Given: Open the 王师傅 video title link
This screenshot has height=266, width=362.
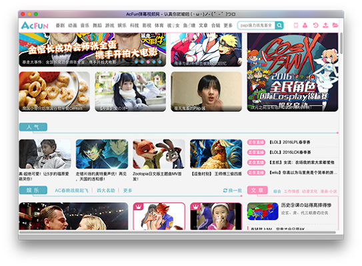Looking at the screenshot, I should [x=217, y=174].
